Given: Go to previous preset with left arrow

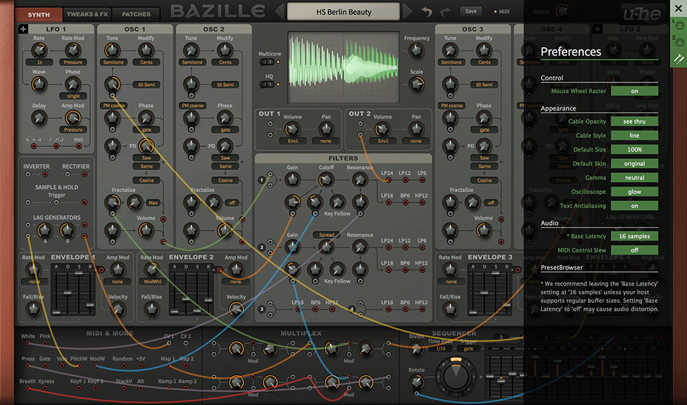Looking at the screenshot, I should coord(280,12).
